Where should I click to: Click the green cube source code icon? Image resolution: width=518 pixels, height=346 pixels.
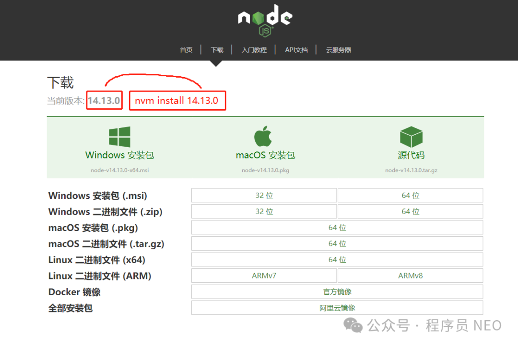(x=411, y=137)
